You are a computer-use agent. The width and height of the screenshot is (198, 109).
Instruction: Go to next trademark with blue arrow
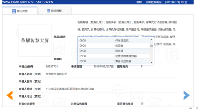pos(186,95)
